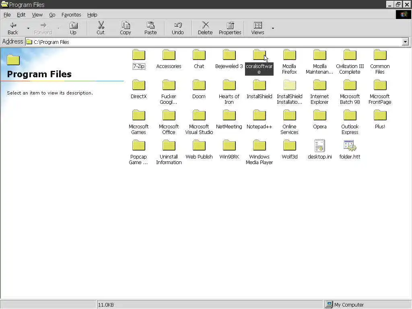Image resolution: width=412 pixels, height=309 pixels.
Task: Select the Notepad++ folder
Action: coord(260,119)
